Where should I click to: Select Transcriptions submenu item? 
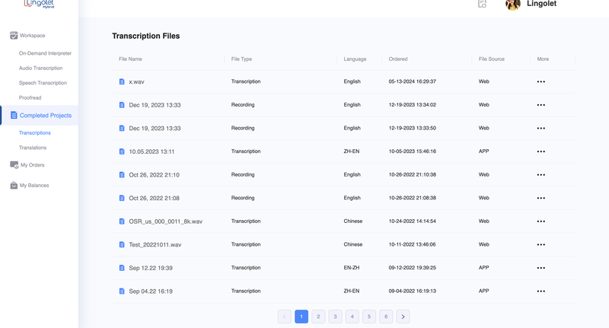click(x=34, y=132)
